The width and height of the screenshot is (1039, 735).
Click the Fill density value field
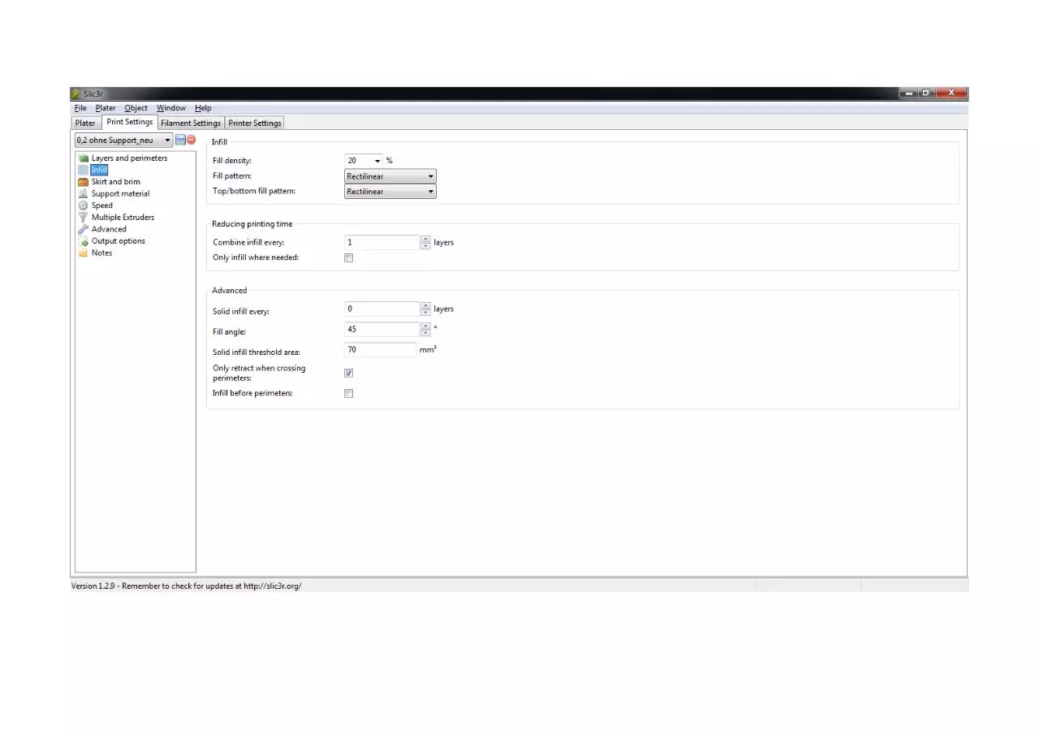(358, 161)
